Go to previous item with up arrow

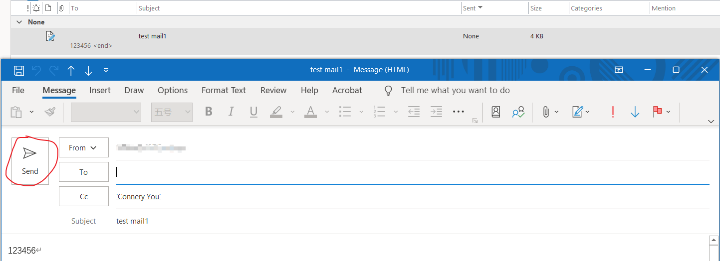(71, 70)
